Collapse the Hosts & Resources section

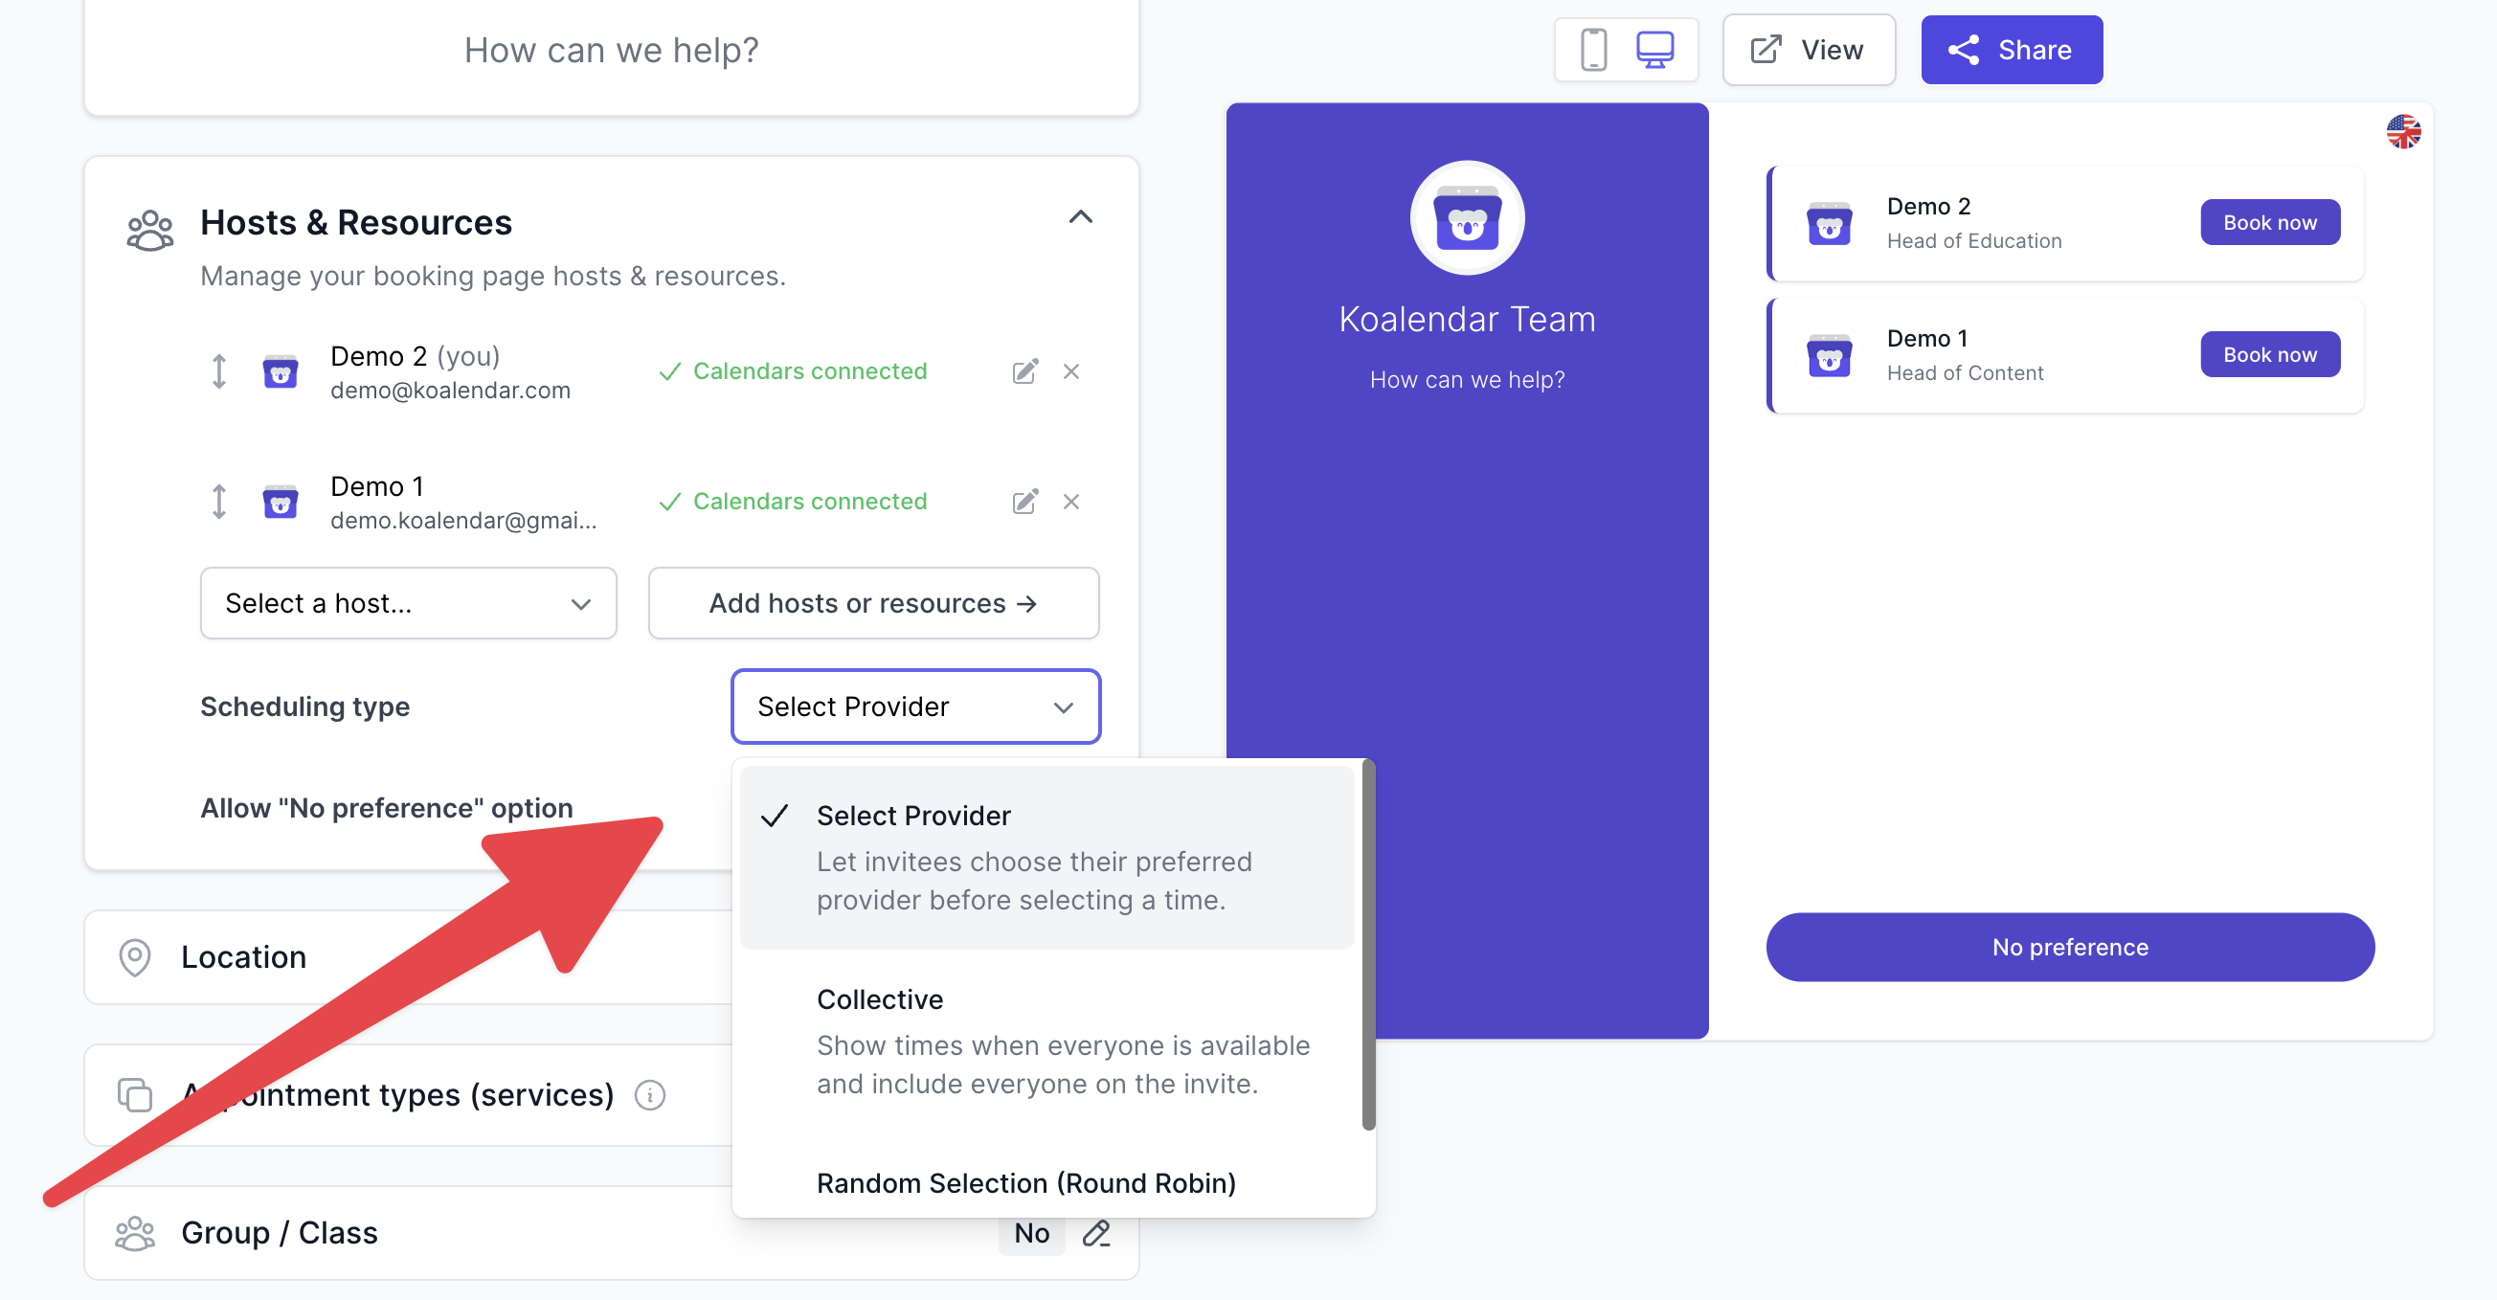click(1080, 217)
